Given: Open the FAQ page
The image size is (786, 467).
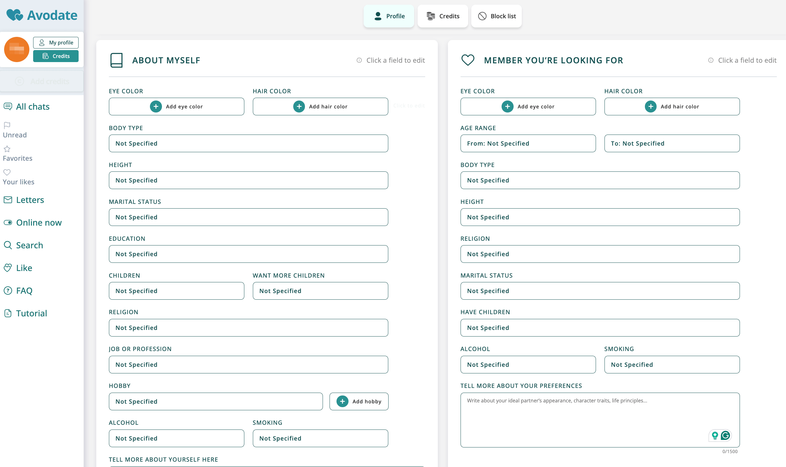Looking at the screenshot, I should [24, 291].
